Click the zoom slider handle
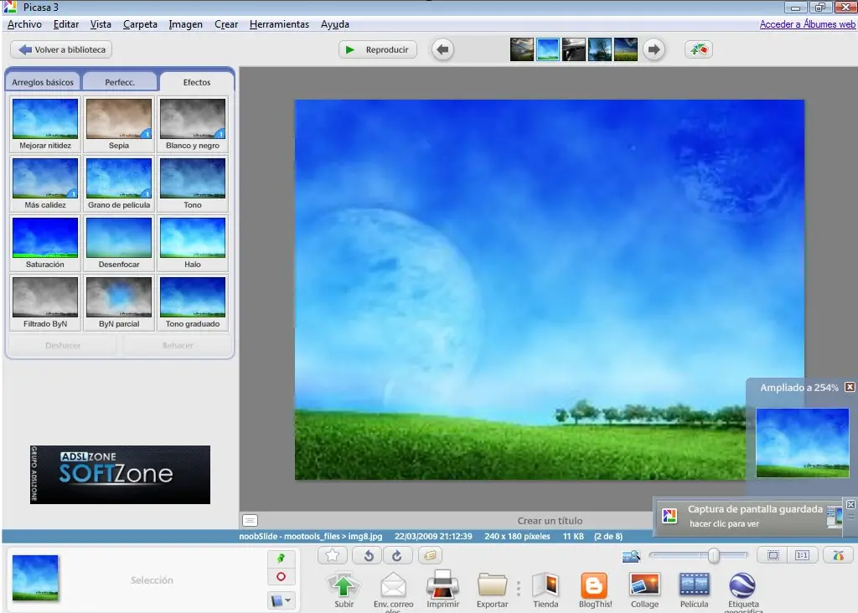 (713, 555)
